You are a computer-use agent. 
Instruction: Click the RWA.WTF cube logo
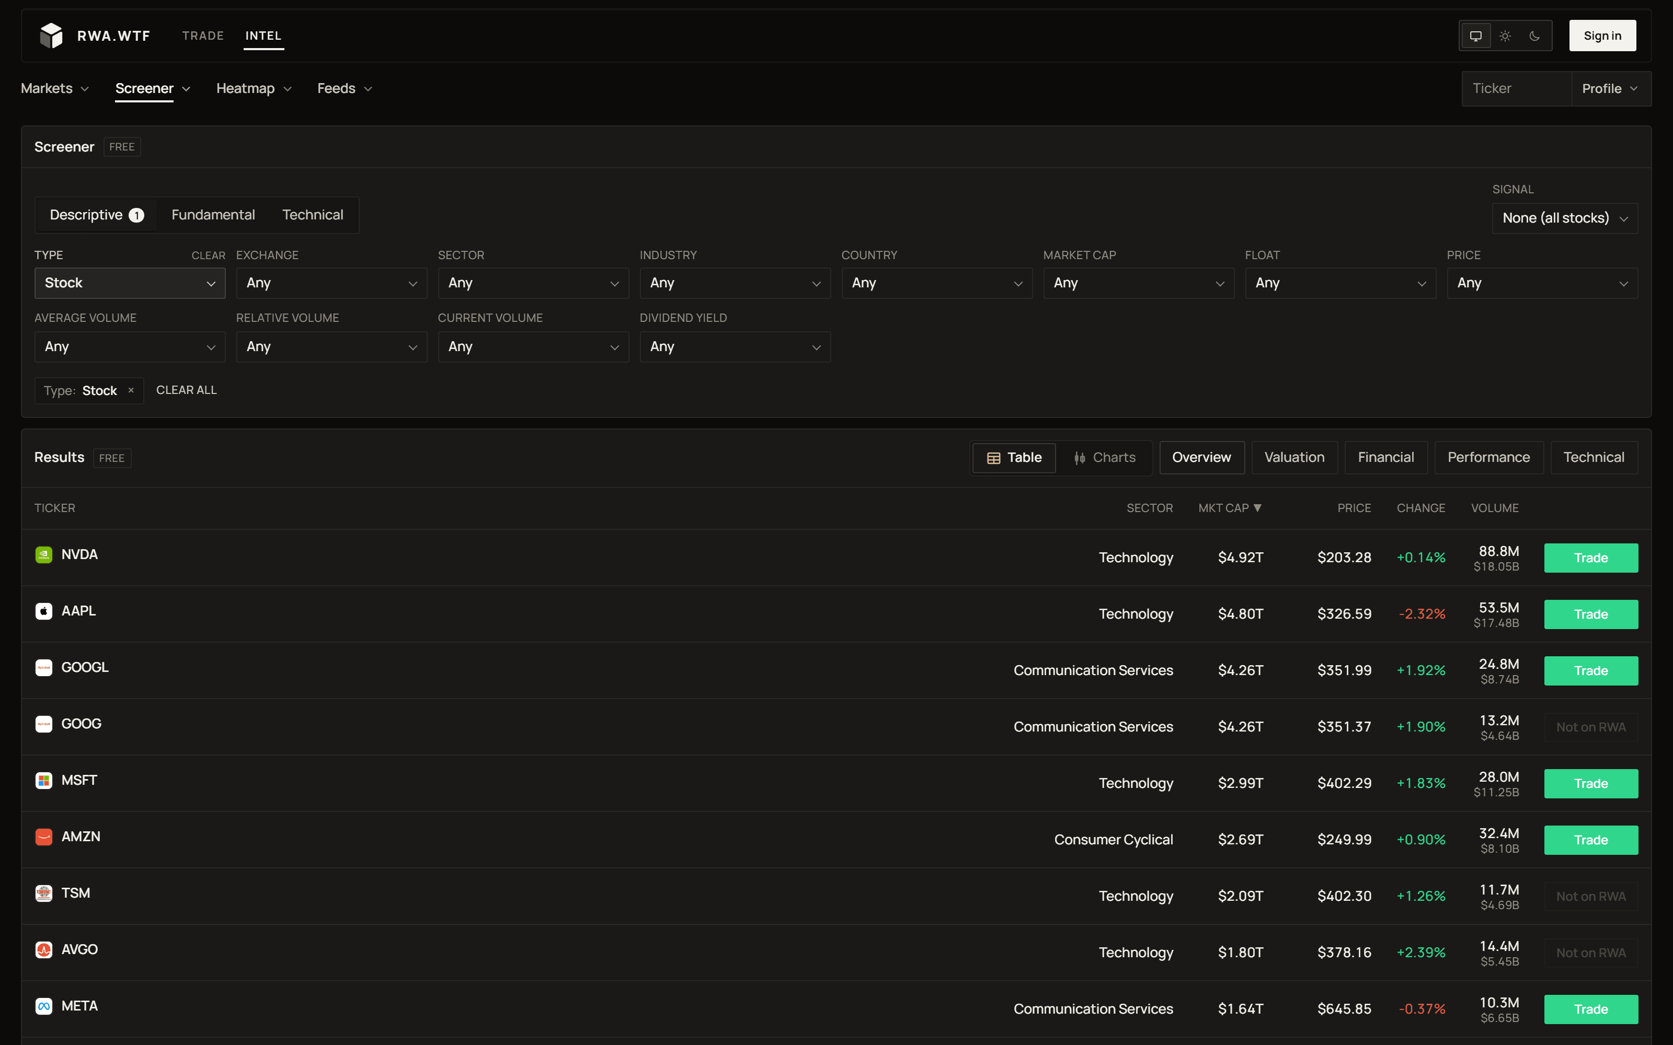coord(51,35)
